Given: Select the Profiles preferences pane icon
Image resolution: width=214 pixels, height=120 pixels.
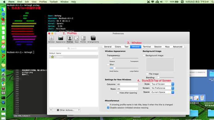Looking at the screenshot, I should point(70,39).
